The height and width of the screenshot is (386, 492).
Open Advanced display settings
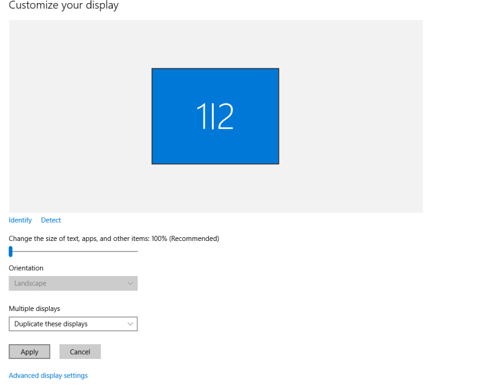coord(48,376)
